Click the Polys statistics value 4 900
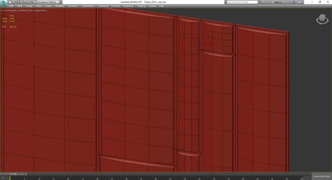Viewport: 332px width, 180px height. coord(12,19)
